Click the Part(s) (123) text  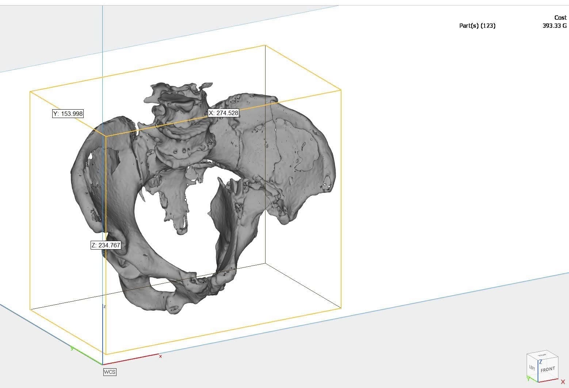pyautogui.click(x=477, y=26)
